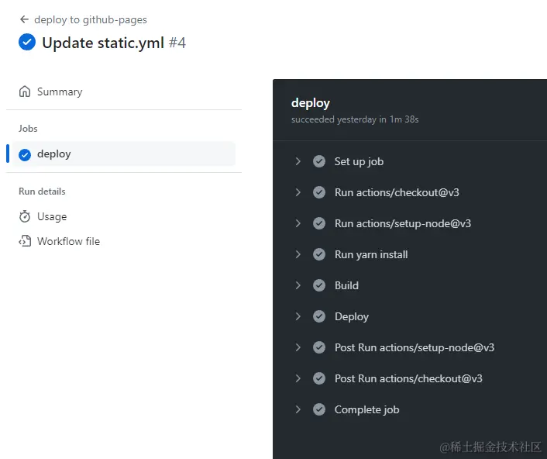The image size is (547, 459).
Task: Click the Complete job status check icon
Action: pos(319,410)
